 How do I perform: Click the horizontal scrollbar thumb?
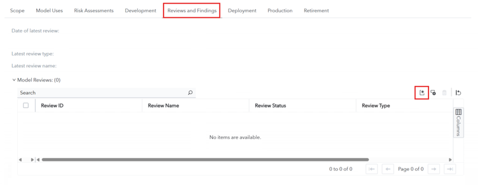click(x=205, y=160)
